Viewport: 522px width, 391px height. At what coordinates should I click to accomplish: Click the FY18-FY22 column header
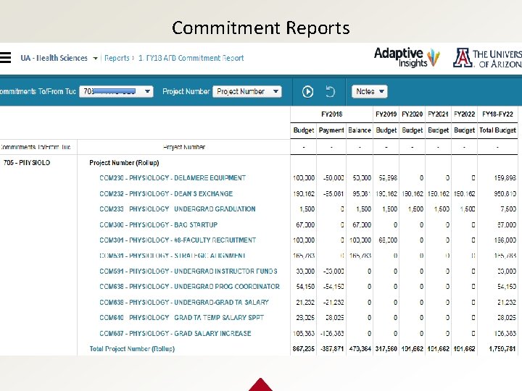click(497, 114)
